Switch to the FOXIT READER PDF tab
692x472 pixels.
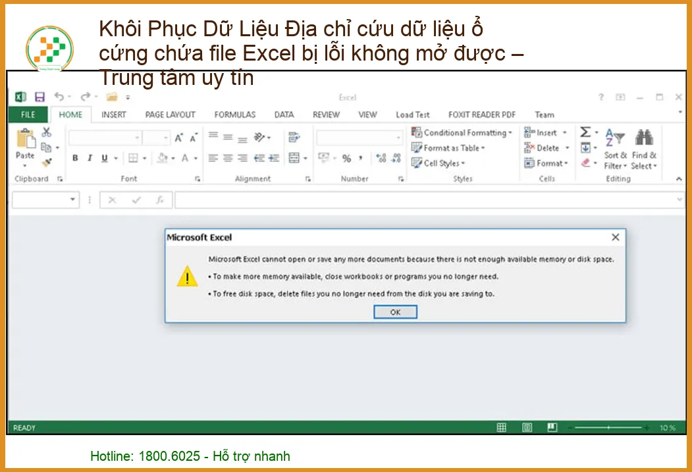tap(482, 115)
